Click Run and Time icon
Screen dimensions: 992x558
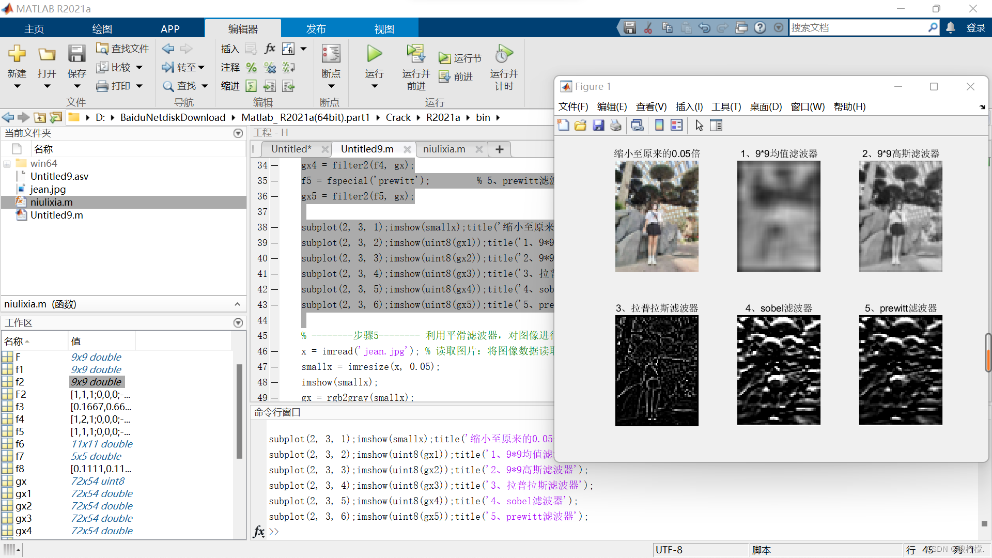point(504,54)
